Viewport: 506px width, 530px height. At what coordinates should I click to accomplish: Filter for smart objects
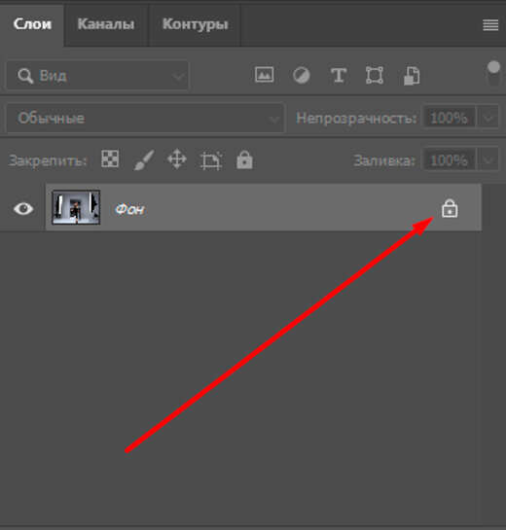[412, 76]
